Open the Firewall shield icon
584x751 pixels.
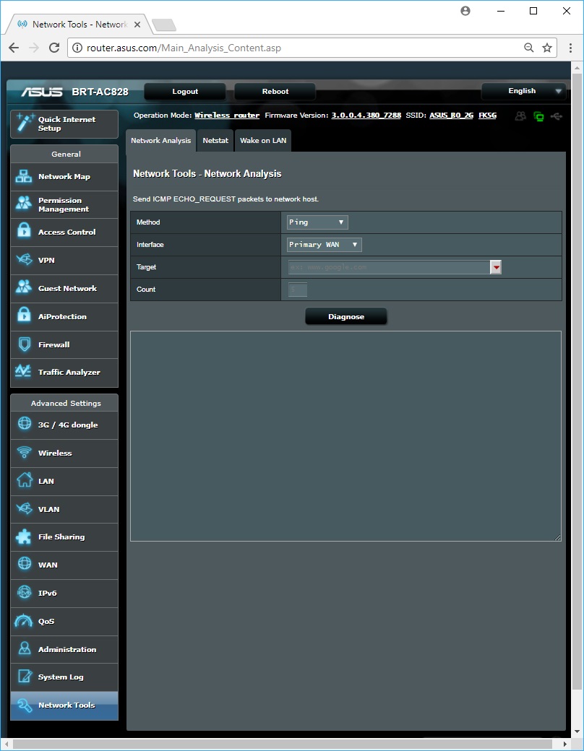[x=24, y=344]
